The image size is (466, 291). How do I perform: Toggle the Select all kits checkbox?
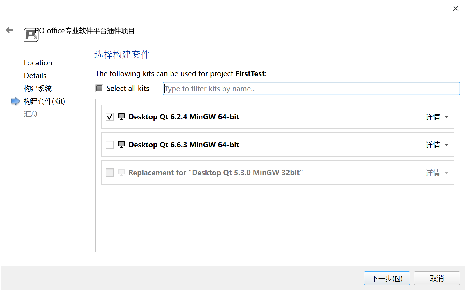pos(100,88)
